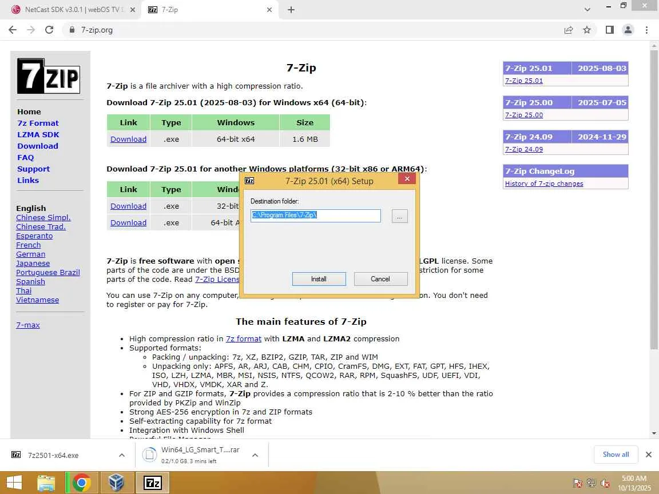Viewport: 659px width, 494px height.
Task: Close the 7-Zip Setup dialog with red X
Action: tap(407, 179)
